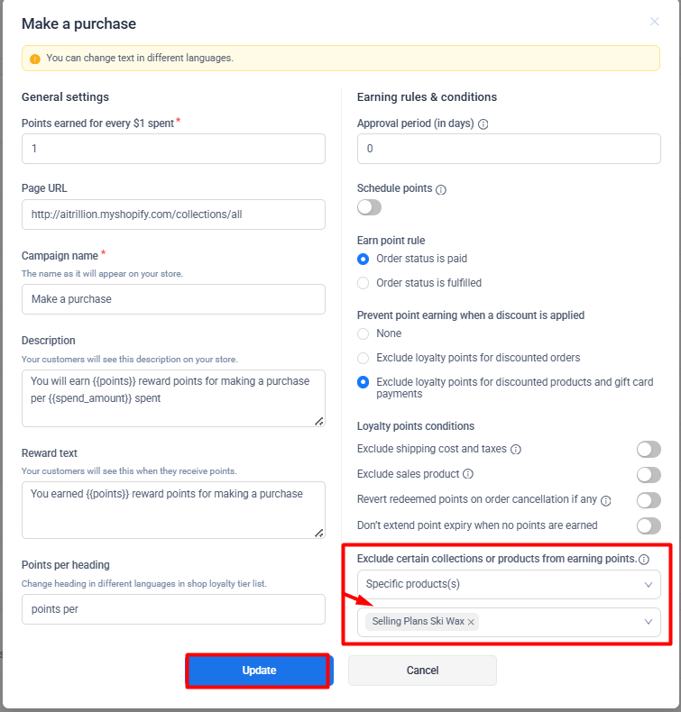Click the Campaign name input field
The width and height of the screenshot is (681, 712).
(173, 299)
